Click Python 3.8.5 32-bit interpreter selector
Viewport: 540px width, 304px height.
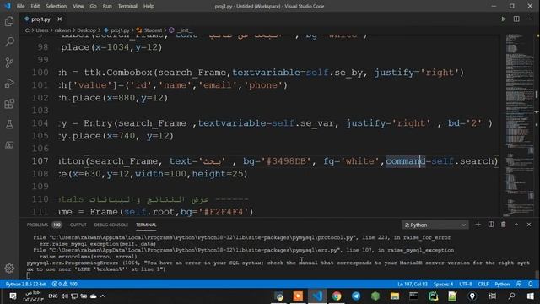[x=25, y=284]
